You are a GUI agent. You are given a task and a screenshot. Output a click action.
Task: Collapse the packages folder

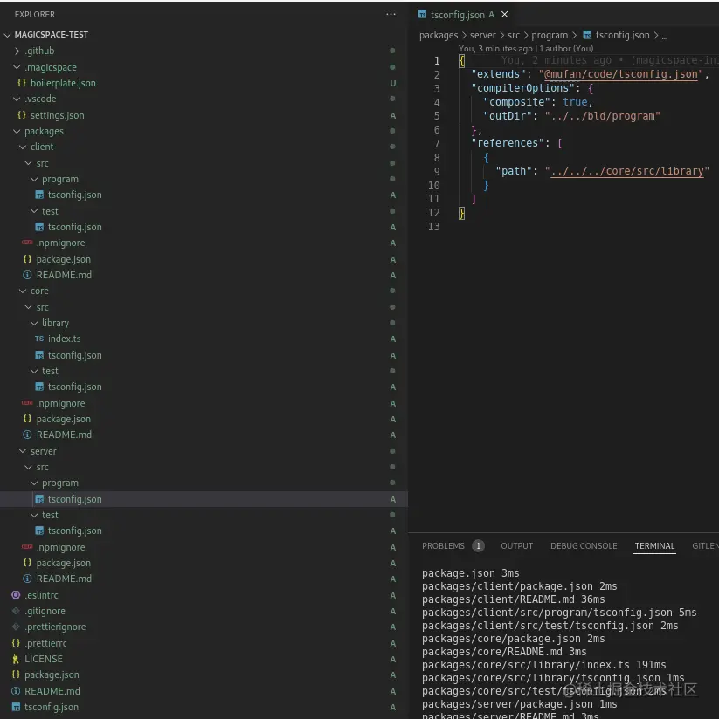(17, 131)
